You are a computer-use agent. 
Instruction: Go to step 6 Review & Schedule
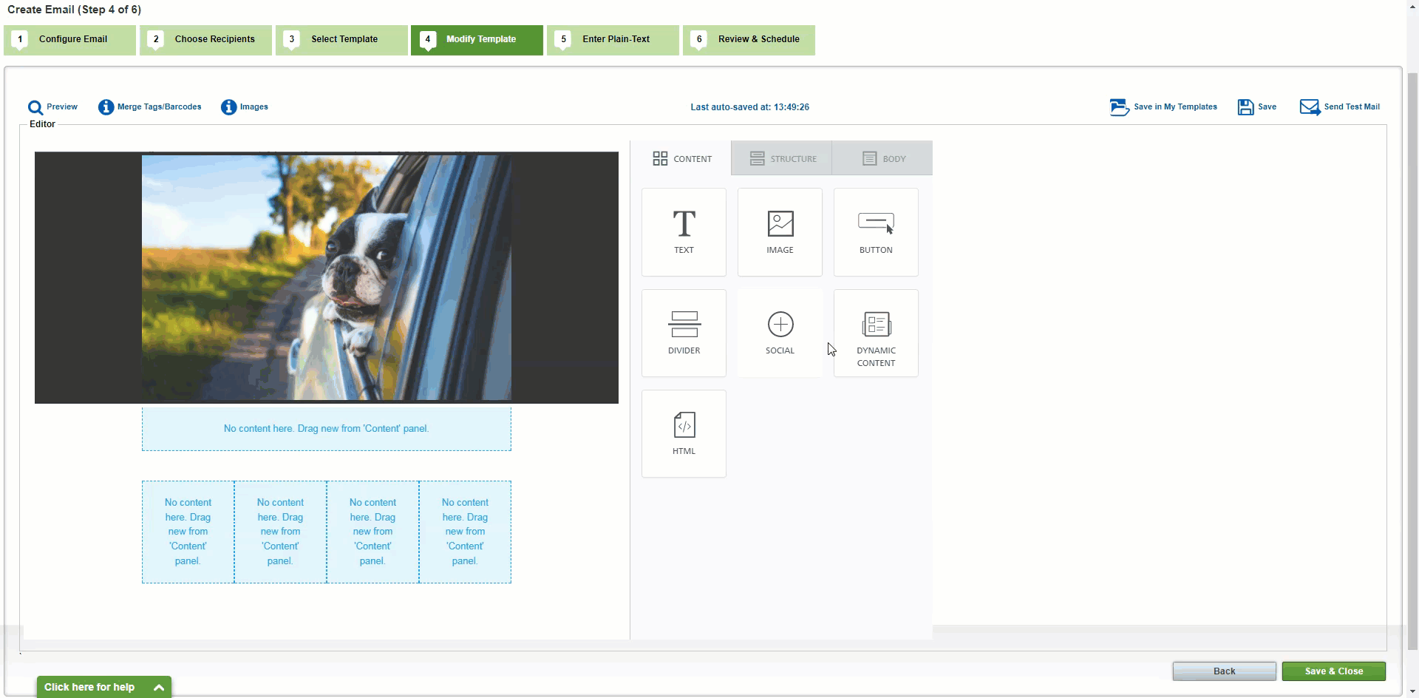click(749, 40)
